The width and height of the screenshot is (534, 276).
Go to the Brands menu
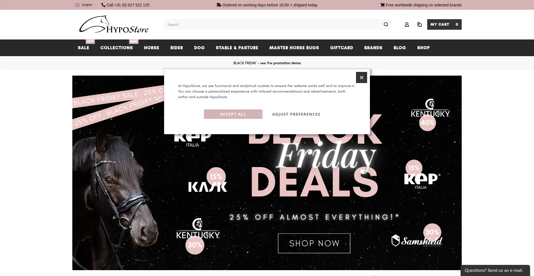pos(373,48)
